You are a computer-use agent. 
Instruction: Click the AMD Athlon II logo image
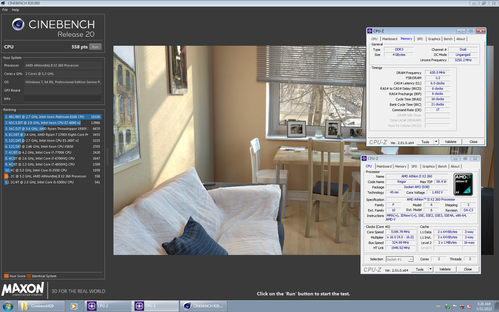(x=463, y=185)
